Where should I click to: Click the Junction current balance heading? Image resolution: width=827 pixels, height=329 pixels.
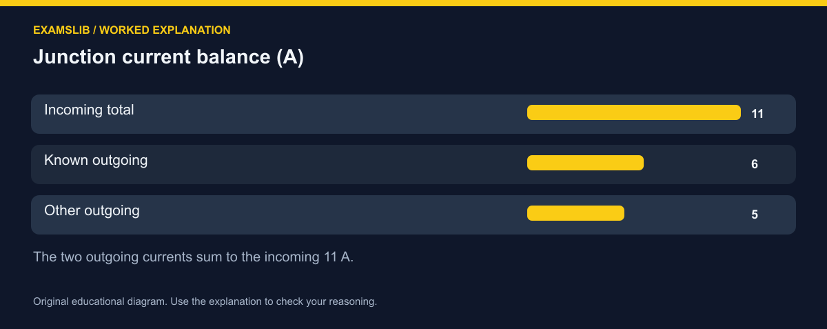[168, 57]
